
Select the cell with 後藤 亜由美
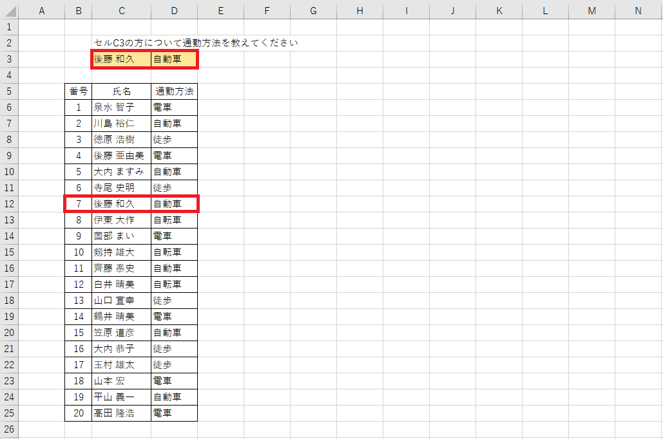(x=121, y=156)
